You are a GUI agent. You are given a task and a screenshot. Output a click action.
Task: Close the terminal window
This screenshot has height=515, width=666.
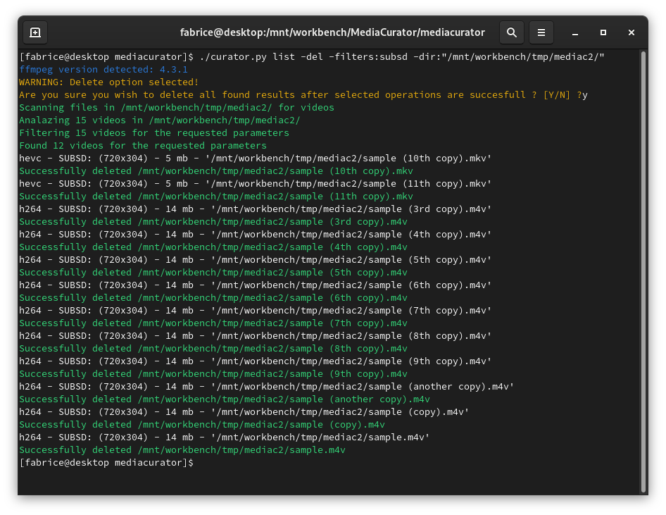pos(632,32)
